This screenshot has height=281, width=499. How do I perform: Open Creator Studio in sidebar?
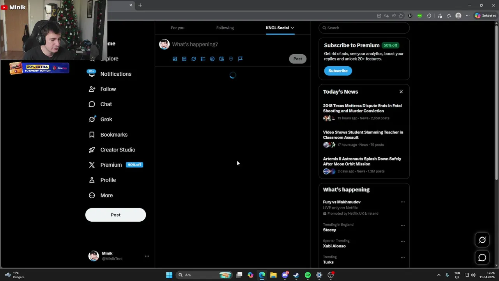point(112,150)
